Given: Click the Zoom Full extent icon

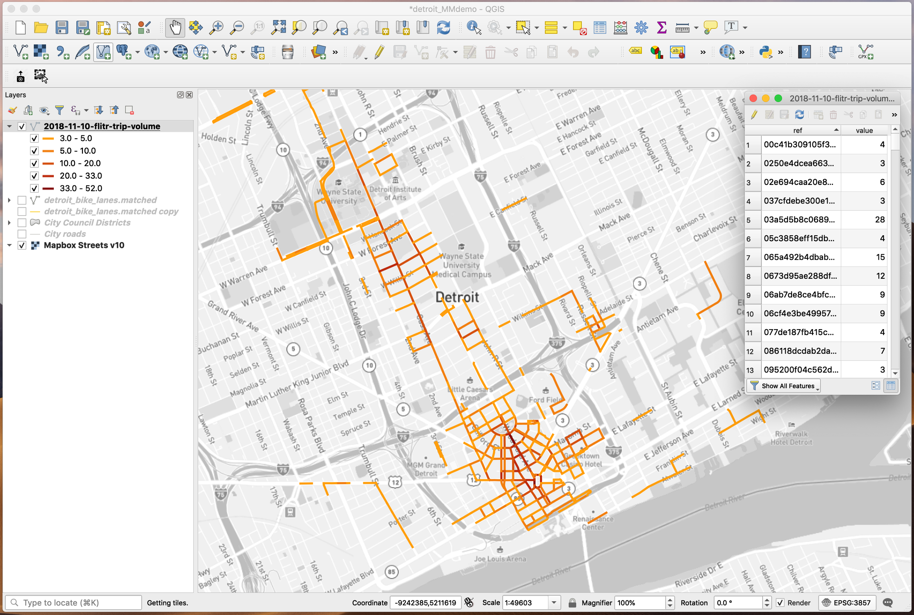Looking at the screenshot, I should pos(278,27).
